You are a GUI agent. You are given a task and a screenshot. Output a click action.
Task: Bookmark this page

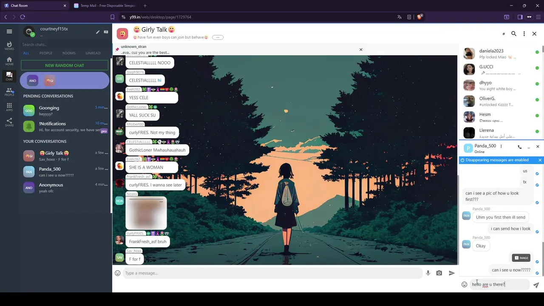point(112,17)
